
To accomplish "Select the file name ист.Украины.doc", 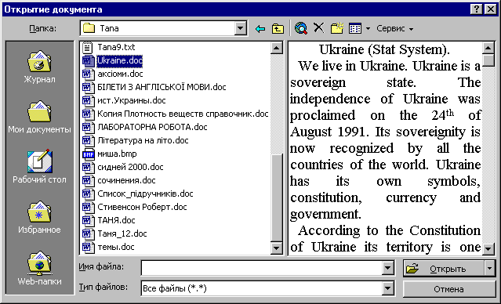I will [x=132, y=100].
